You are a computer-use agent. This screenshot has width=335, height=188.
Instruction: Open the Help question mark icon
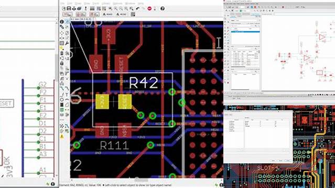click(x=163, y=8)
